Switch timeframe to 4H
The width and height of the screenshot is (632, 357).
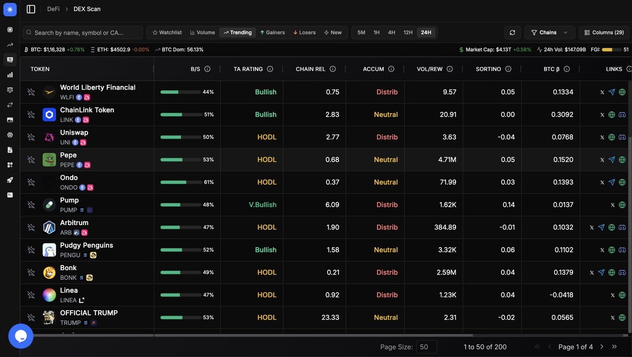click(x=391, y=33)
